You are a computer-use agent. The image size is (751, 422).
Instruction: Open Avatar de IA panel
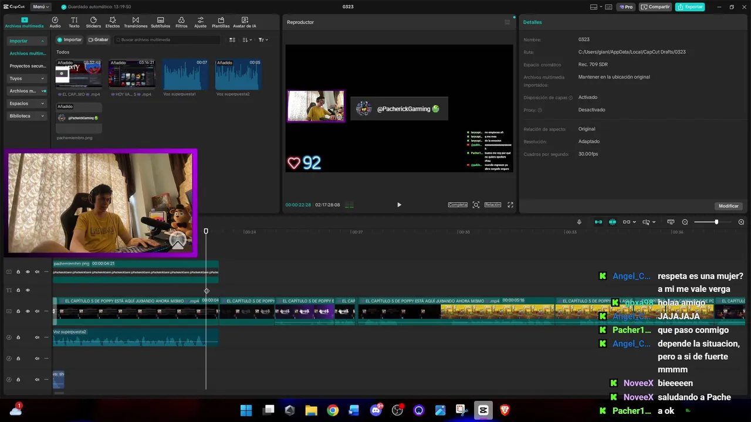pos(245,22)
